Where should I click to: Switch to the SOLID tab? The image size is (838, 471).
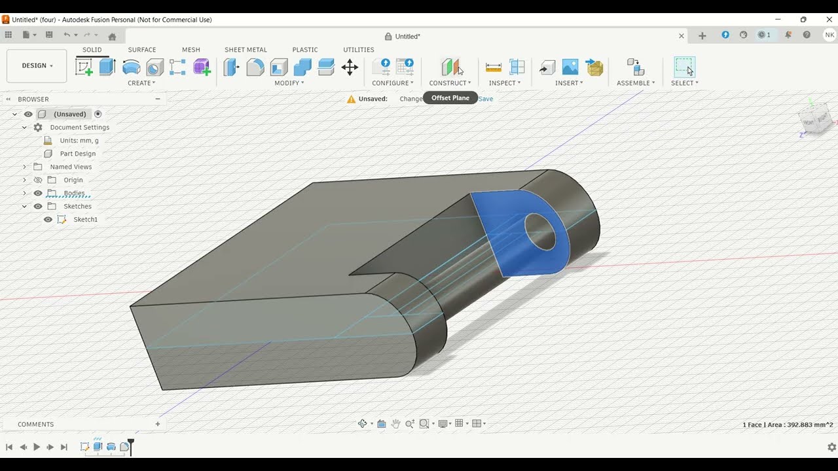92,50
